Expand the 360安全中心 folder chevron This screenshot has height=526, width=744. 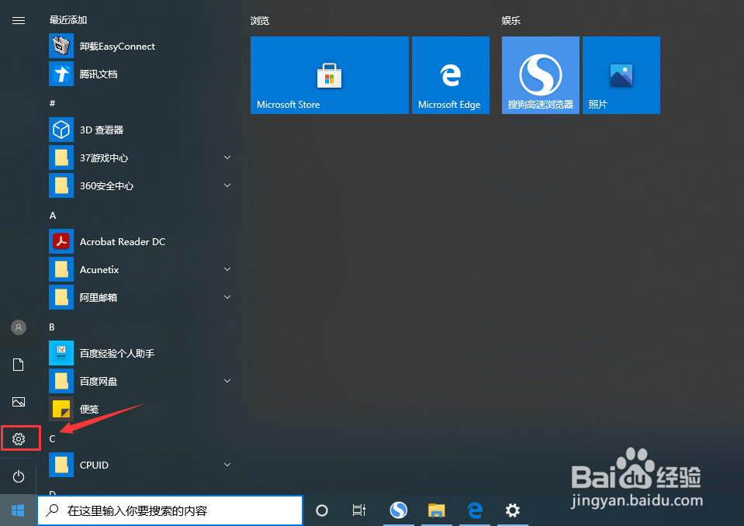(x=227, y=185)
